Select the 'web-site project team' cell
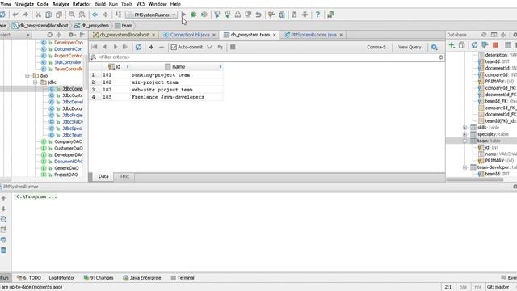 [x=176, y=90]
